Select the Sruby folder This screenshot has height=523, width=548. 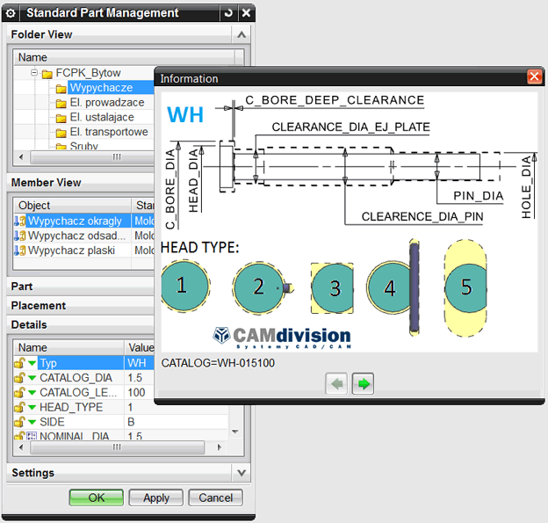pyautogui.click(x=84, y=146)
